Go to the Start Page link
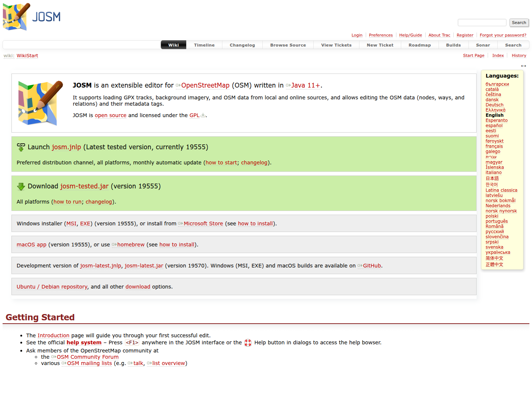The image size is (532, 399). click(x=474, y=56)
